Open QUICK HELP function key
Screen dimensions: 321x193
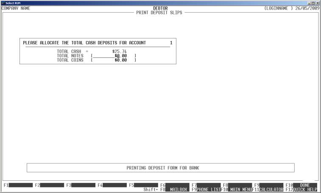pos(304,190)
